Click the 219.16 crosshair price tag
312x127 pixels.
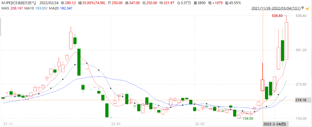301,100
